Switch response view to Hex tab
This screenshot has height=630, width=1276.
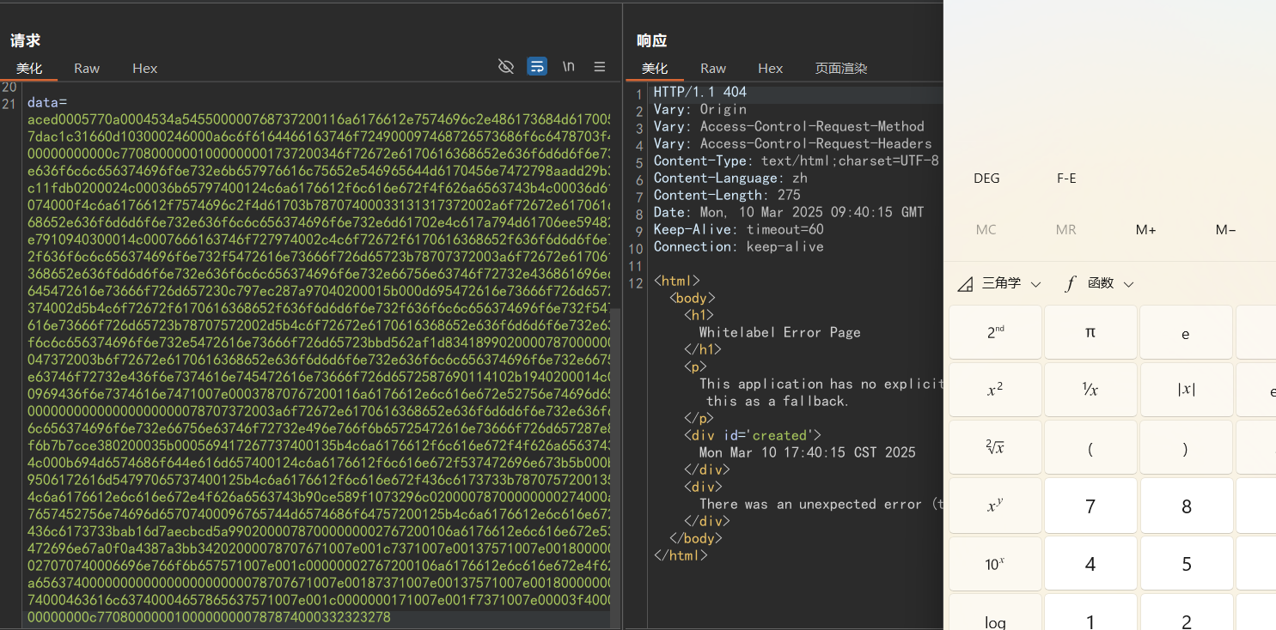(770, 69)
